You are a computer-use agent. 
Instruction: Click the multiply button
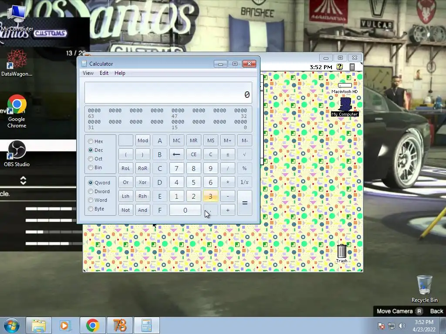click(x=227, y=182)
